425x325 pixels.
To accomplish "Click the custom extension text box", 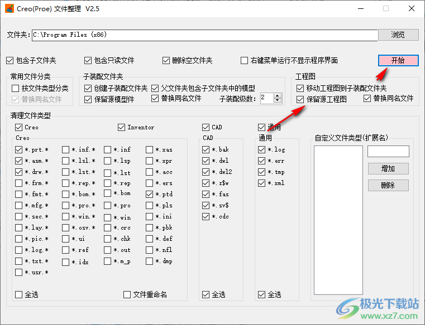I will pyautogui.click(x=388, y=151).
